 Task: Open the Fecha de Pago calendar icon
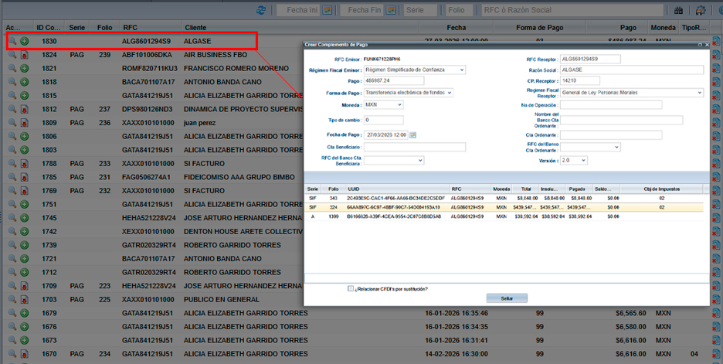point(413,135)
